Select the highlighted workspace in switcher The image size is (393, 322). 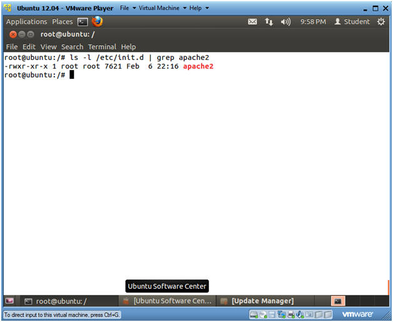point(338,301)
